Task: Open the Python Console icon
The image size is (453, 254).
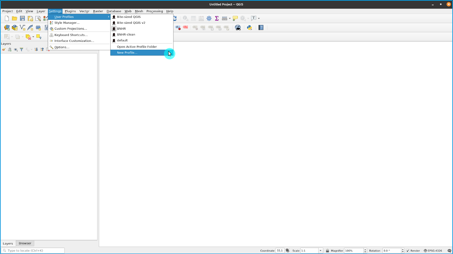Action: (x=249, y=27)
